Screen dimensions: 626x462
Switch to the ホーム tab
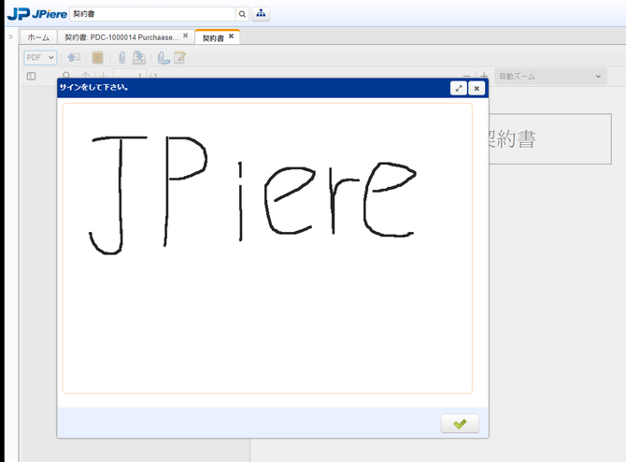coord(38,37)
